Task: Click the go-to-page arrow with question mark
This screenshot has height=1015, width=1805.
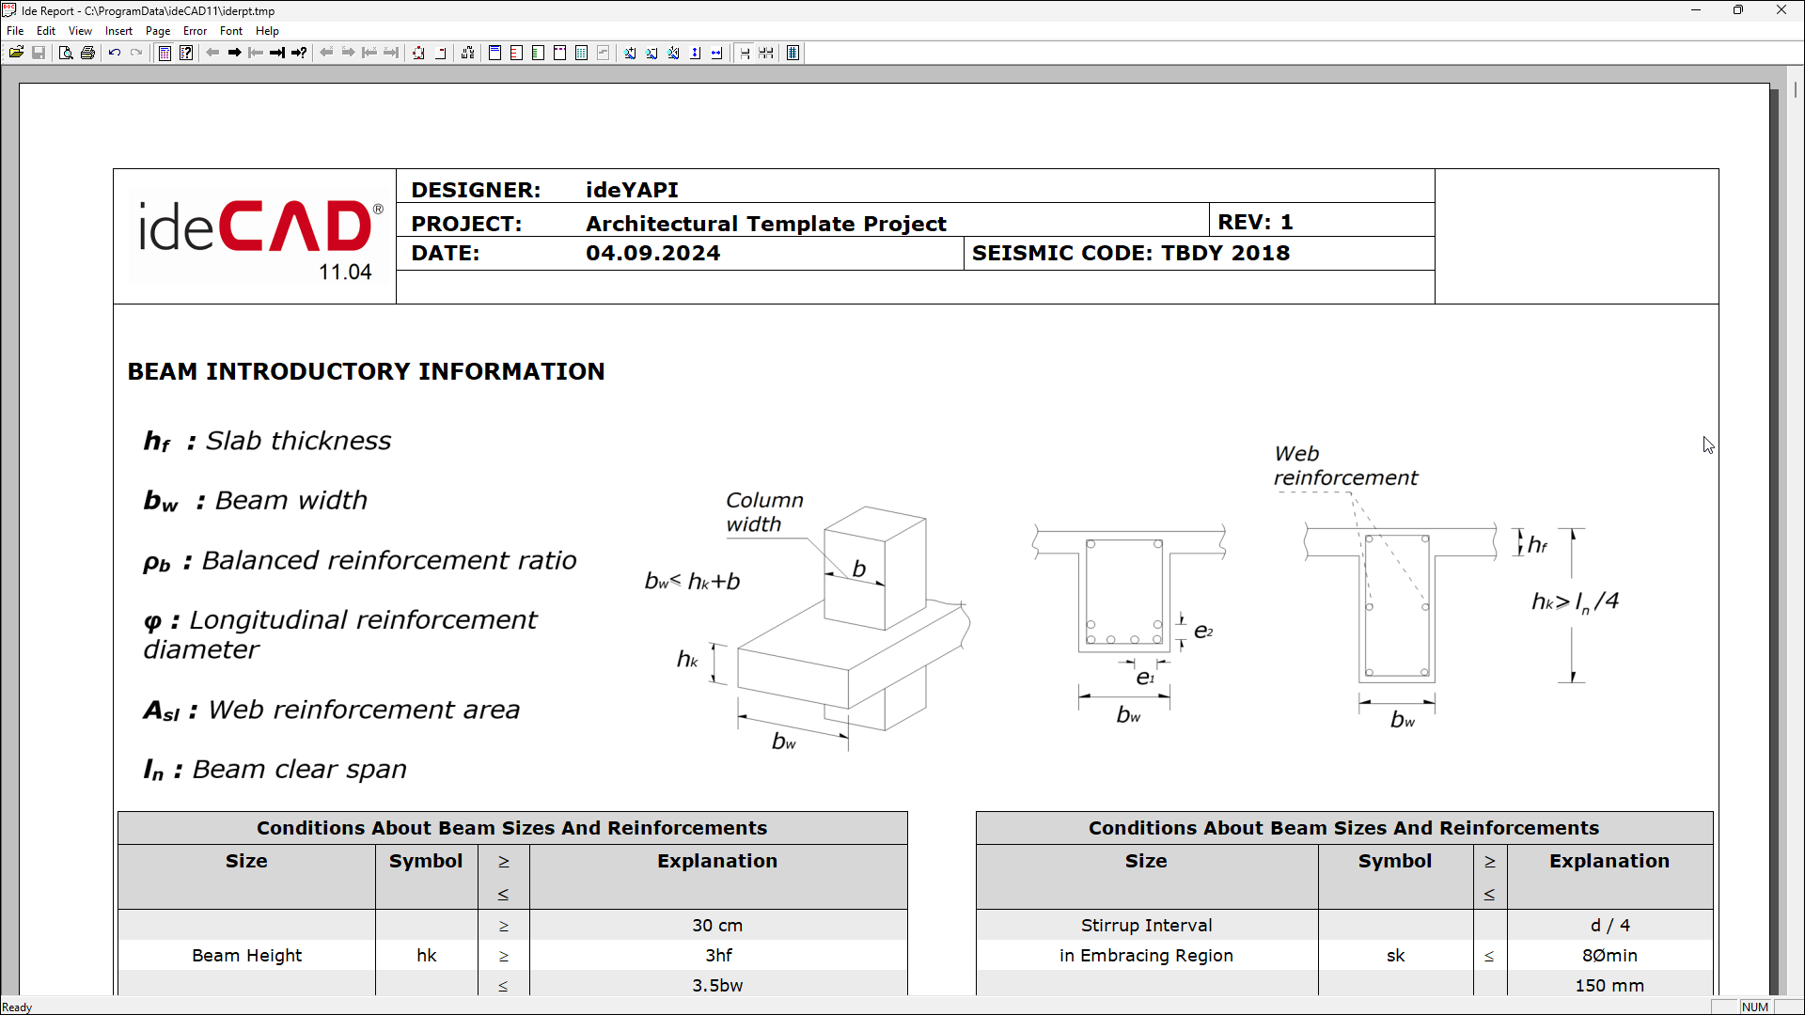Action: (x=299, y=53)
